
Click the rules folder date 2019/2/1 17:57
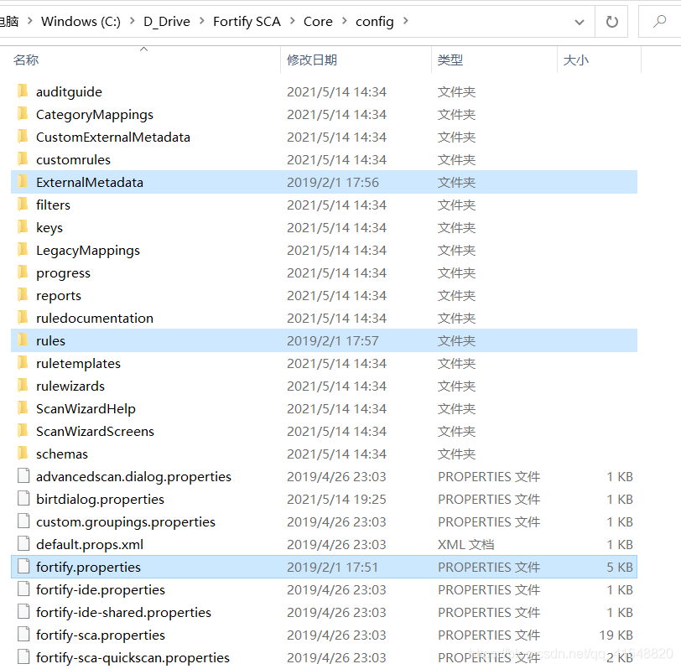click(x=333, y=341)
